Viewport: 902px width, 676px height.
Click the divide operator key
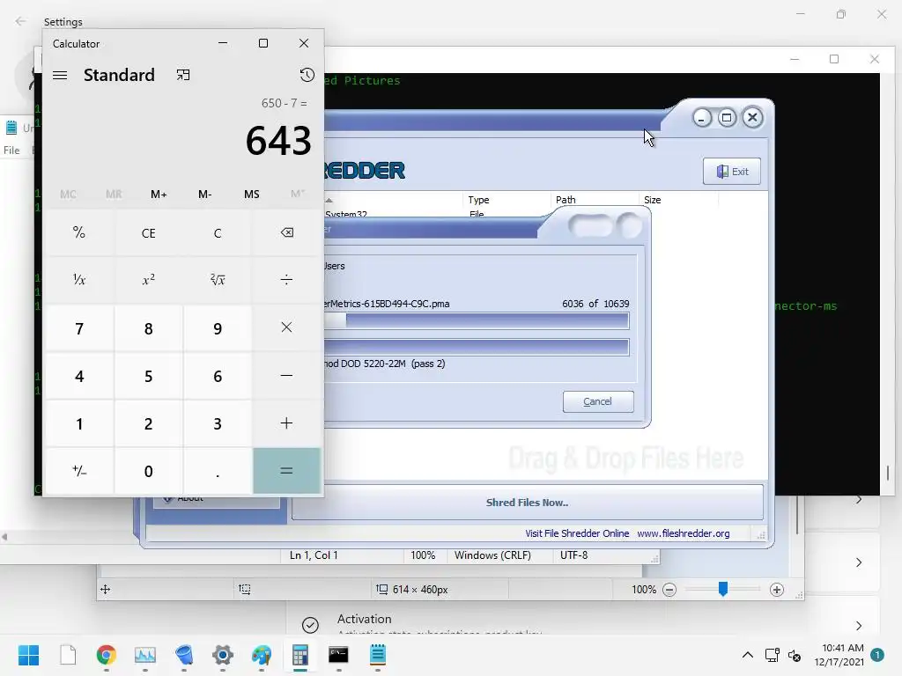pos(286,280)
